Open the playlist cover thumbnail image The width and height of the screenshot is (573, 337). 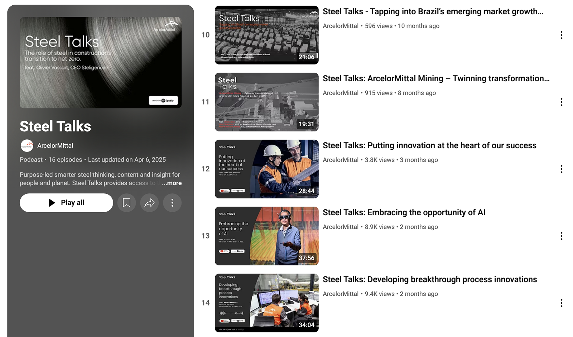pos(101,63)
